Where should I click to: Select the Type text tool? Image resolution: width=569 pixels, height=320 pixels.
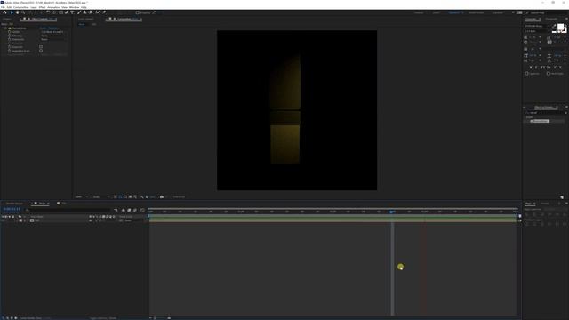72,12
